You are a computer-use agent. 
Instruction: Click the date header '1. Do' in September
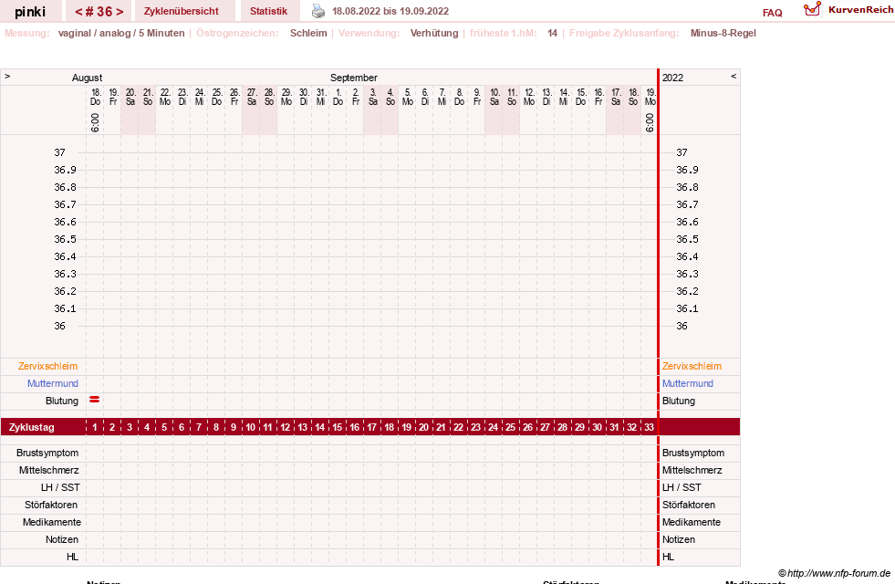tap(338, 97)
